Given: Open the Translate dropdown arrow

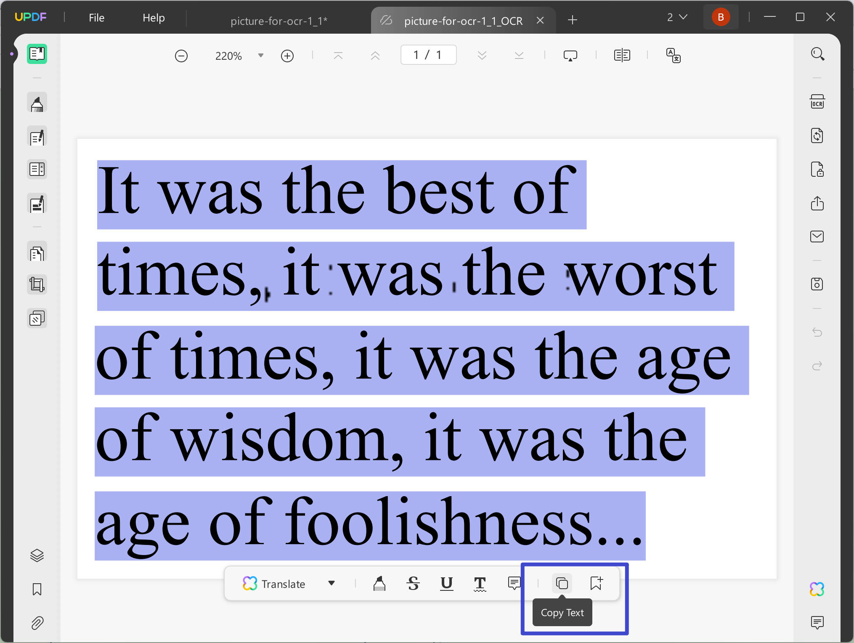Looking at the screenshot, I should tap(332, 584).
